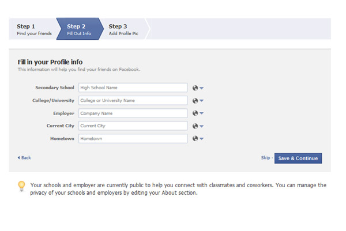Select Step 2 Fill Out Info tab
346x231 pixels.
point(80,29)
